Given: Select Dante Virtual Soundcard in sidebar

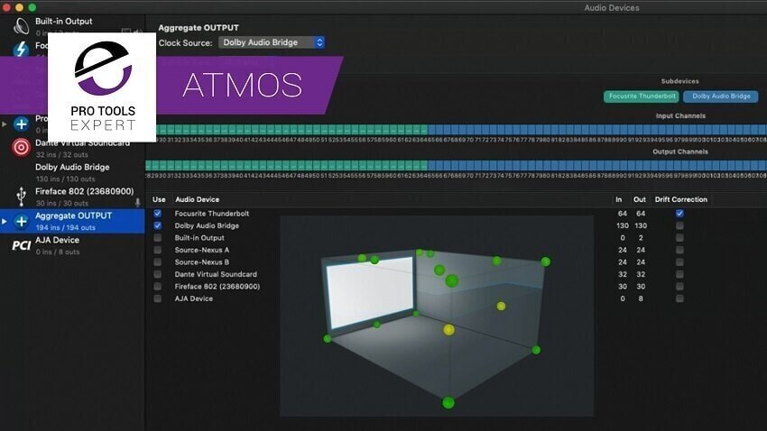Looking at the screenshot, I should point(72,148).
